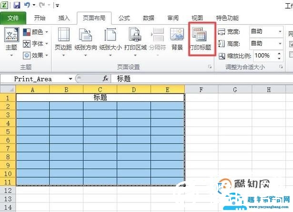Select row 13 header

tap(8, 199)
